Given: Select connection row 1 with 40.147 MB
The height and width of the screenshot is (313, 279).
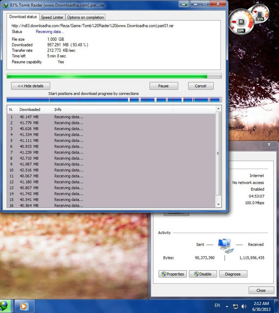Looking at the screenshot, I should tap(111, 117).
